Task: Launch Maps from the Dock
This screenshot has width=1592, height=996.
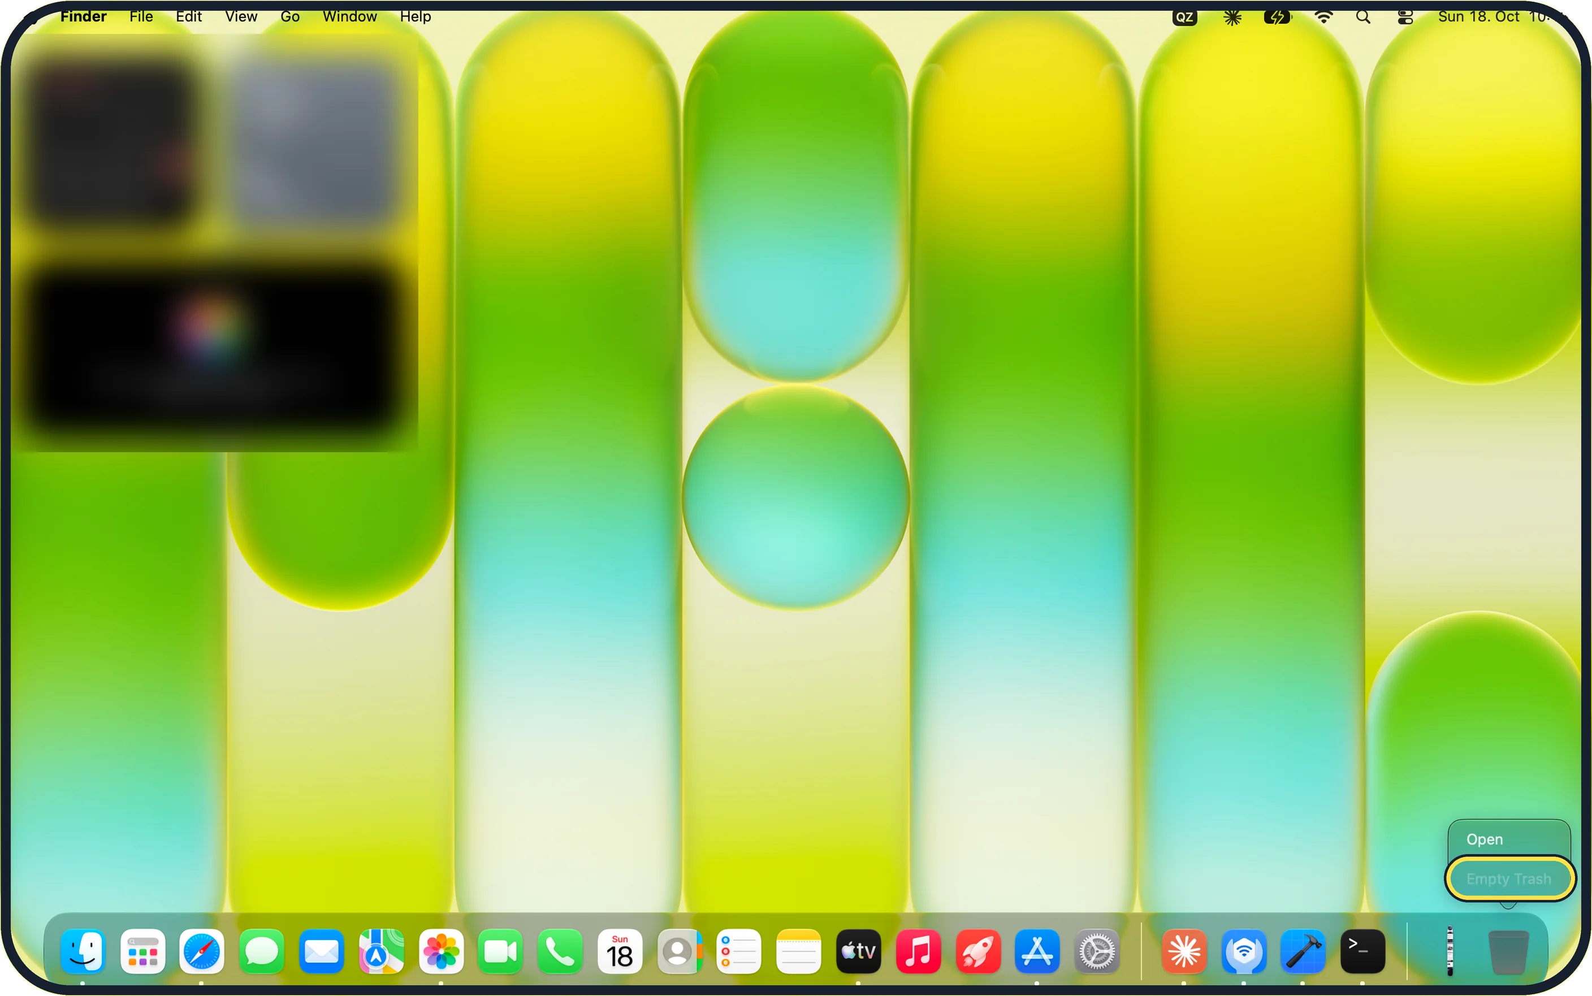Action: [x=380, y=951]
